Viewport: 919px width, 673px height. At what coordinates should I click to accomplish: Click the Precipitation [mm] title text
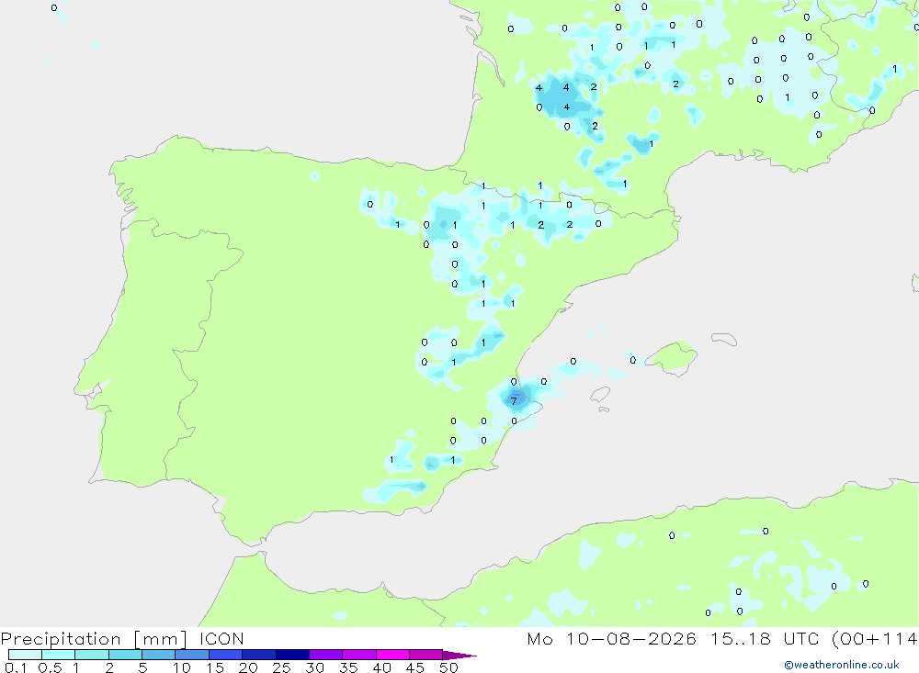94,639
